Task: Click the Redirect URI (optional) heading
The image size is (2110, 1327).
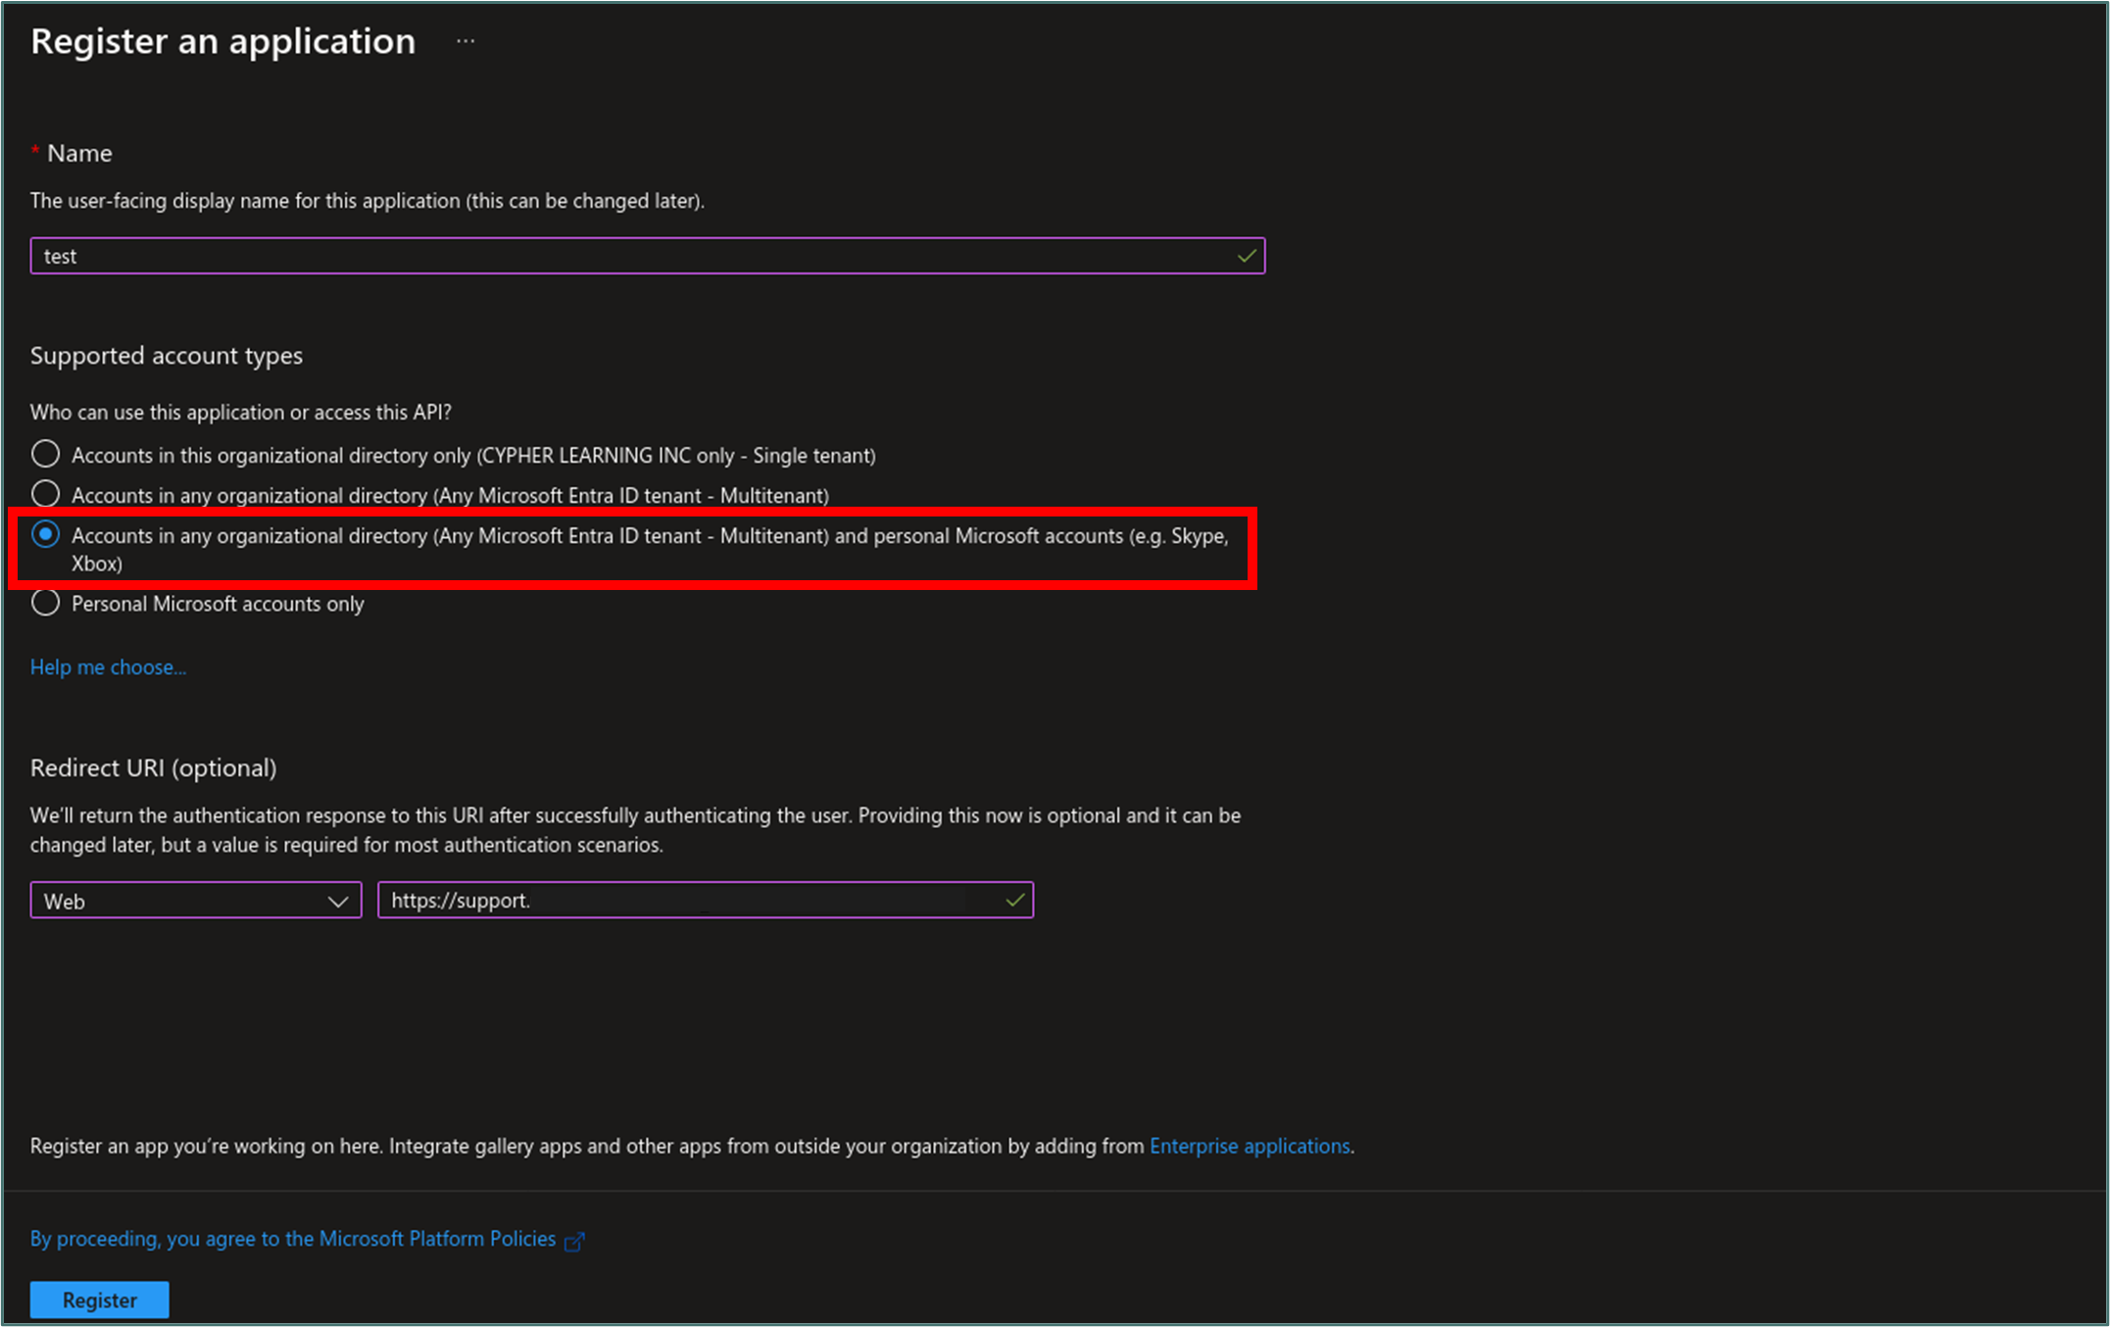Action: [153, 767]
